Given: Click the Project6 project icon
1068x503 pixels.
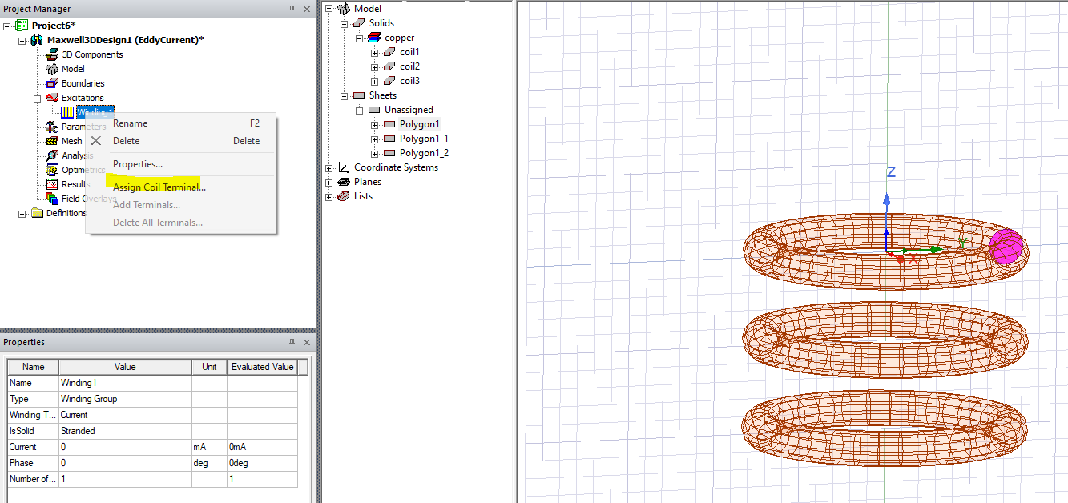Looking at the screenshot, I should (x=22, y=26).
